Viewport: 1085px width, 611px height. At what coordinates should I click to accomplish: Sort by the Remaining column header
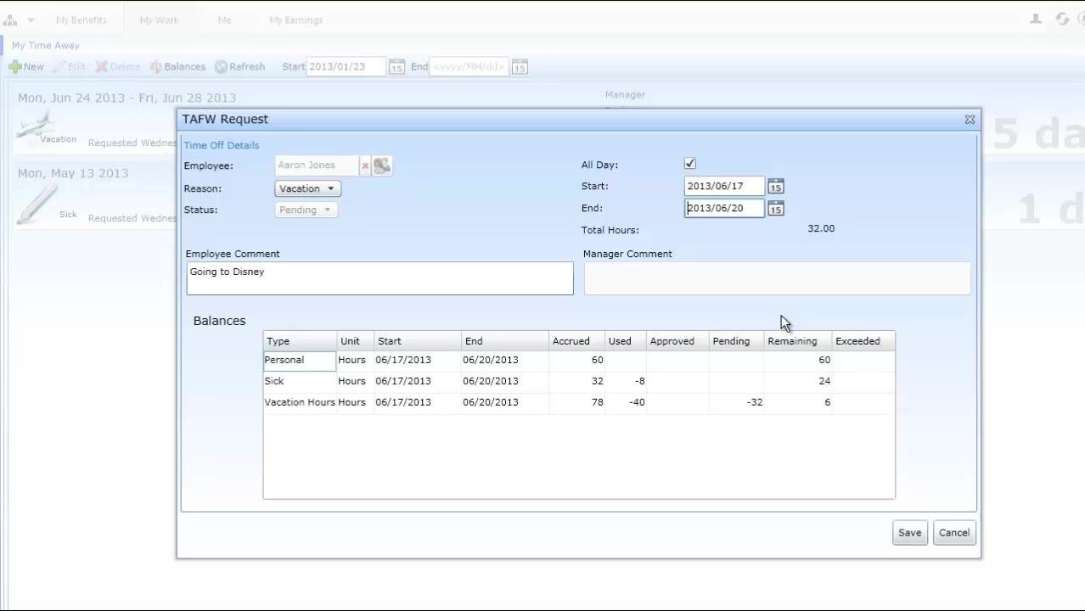click(797, 341)
